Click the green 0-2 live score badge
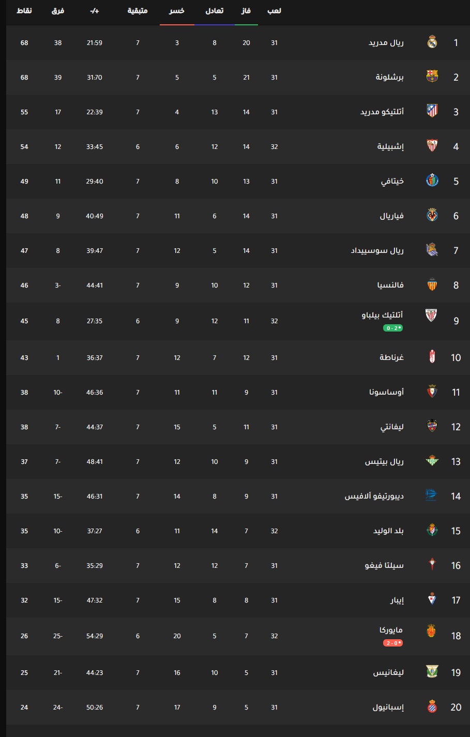 click(393, 328)
